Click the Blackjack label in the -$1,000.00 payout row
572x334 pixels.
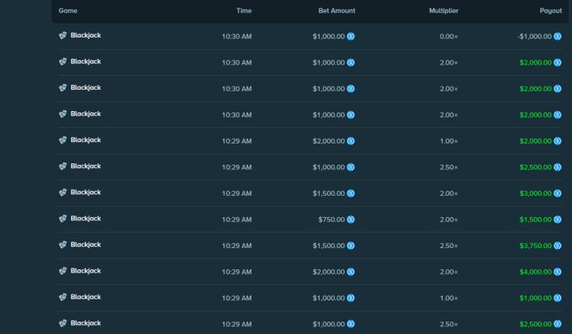coord(86,35)
